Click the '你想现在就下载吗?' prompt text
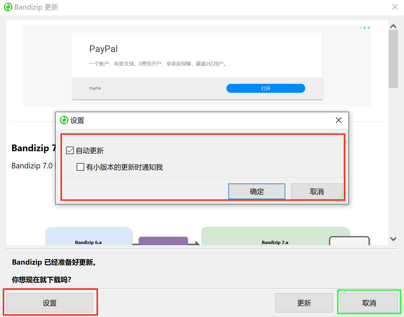Viewport: 404px width, 317px height. [42, 280]
